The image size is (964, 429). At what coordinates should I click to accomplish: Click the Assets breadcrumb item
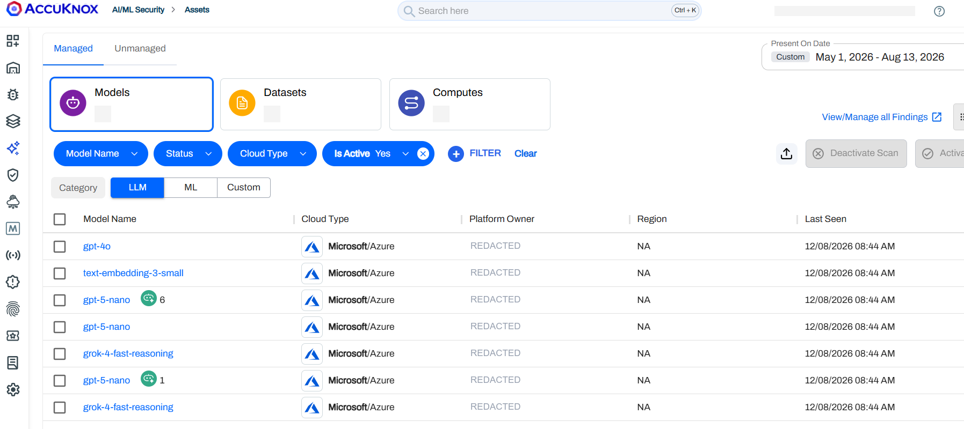point(197,10)
